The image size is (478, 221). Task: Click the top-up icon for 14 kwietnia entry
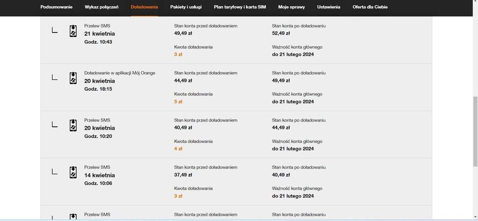click(73, 172)
